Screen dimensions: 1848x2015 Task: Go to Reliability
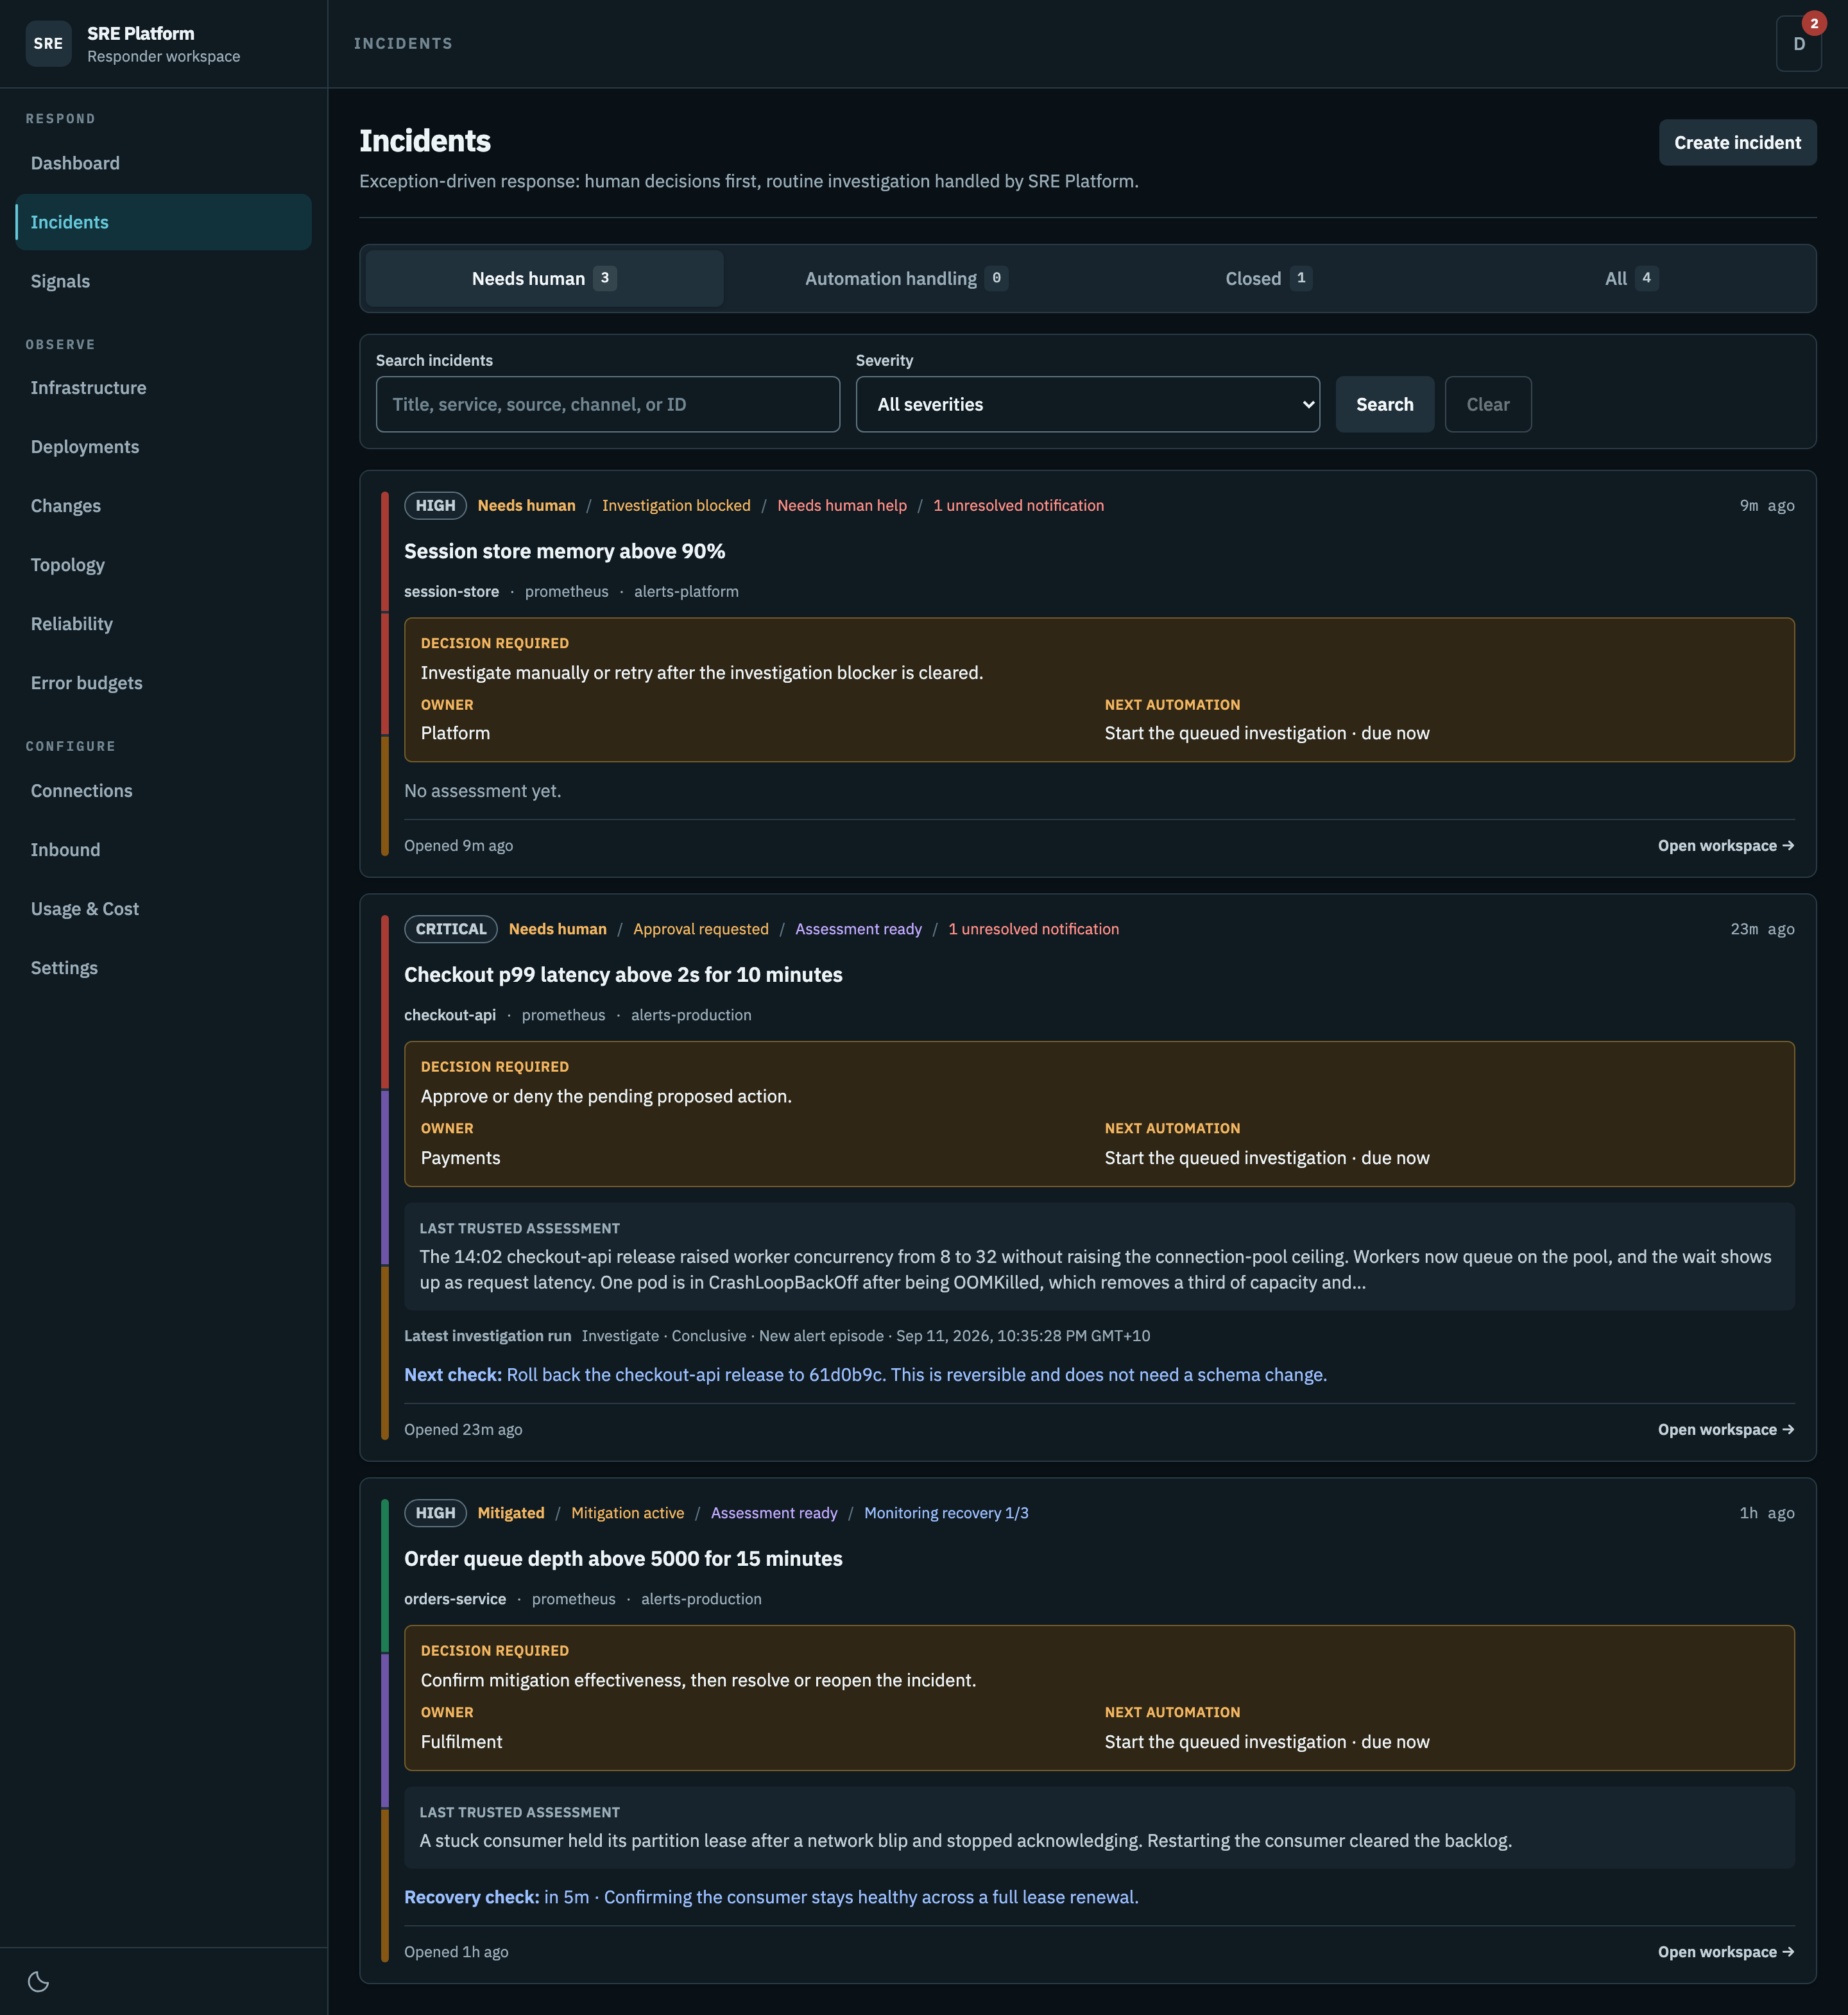(x=164, y=624)
